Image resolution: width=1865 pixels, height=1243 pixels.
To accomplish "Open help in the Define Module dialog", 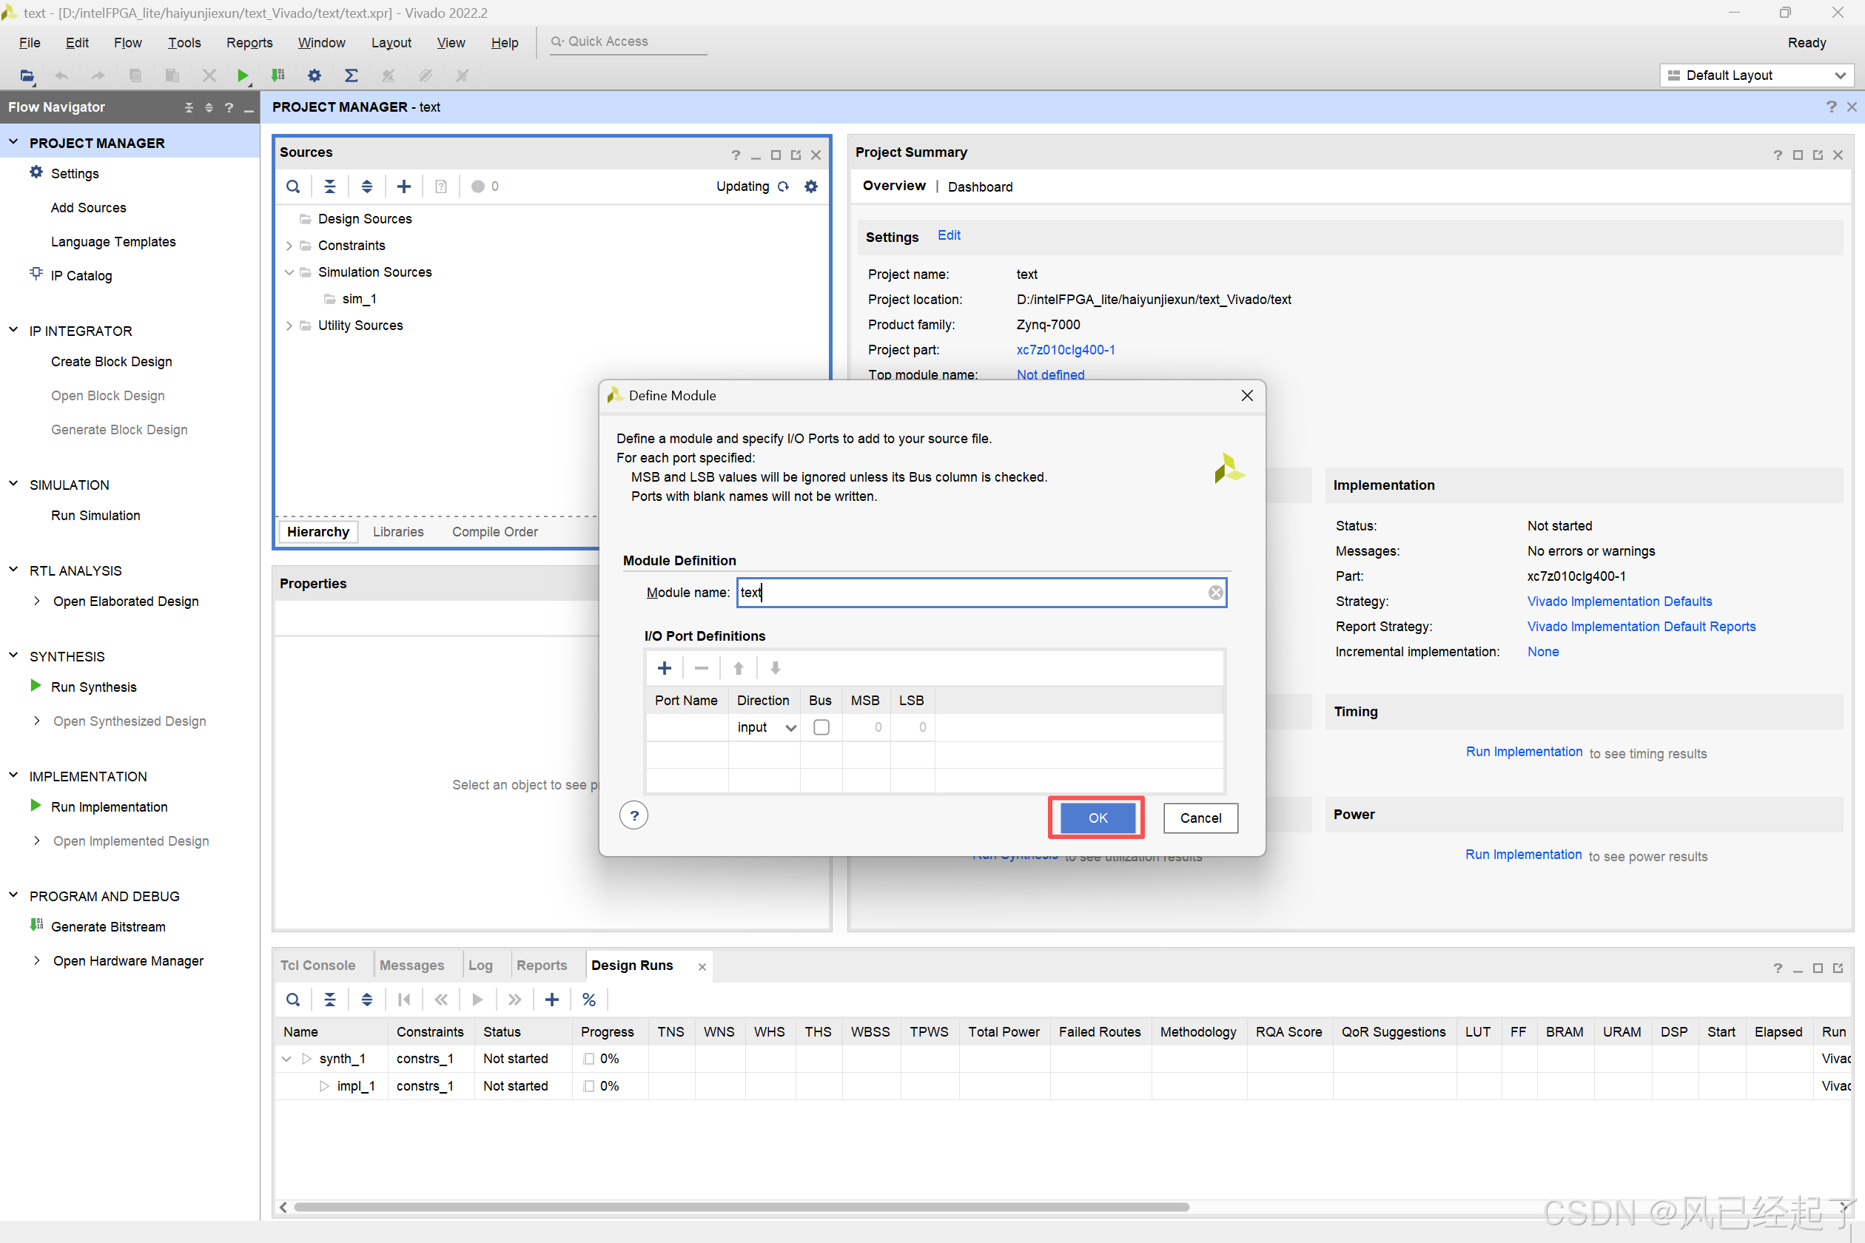I will pyautogui.click(x=634, y=815).
